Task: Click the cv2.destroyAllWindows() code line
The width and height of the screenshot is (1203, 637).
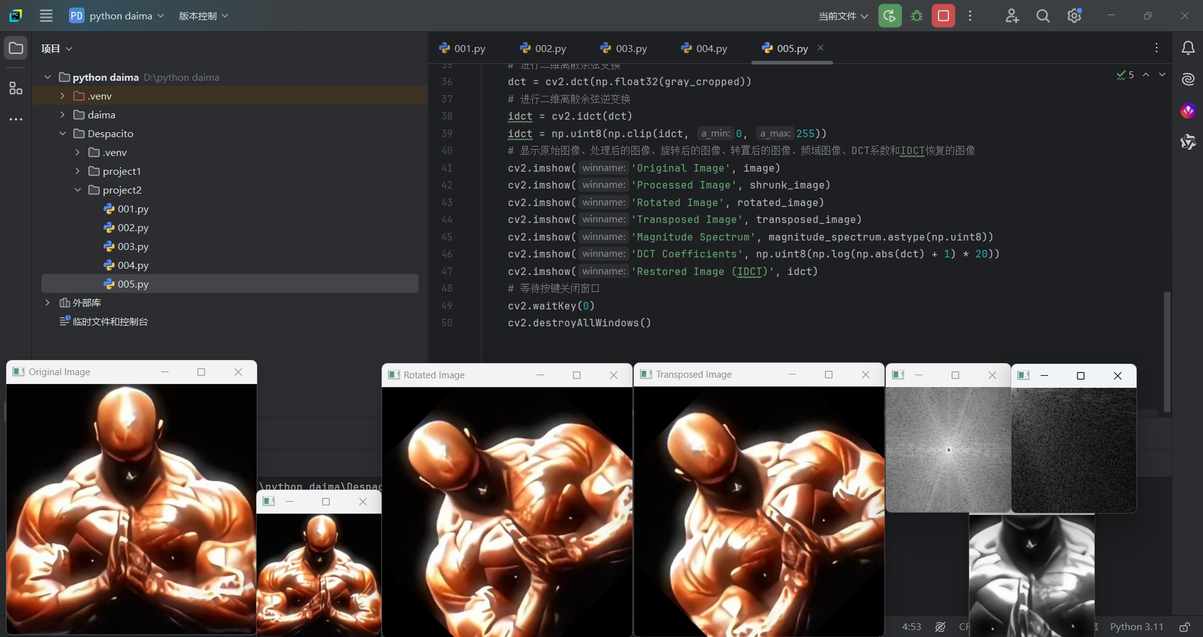Action: pyautogui.click(x=579, y=323)
